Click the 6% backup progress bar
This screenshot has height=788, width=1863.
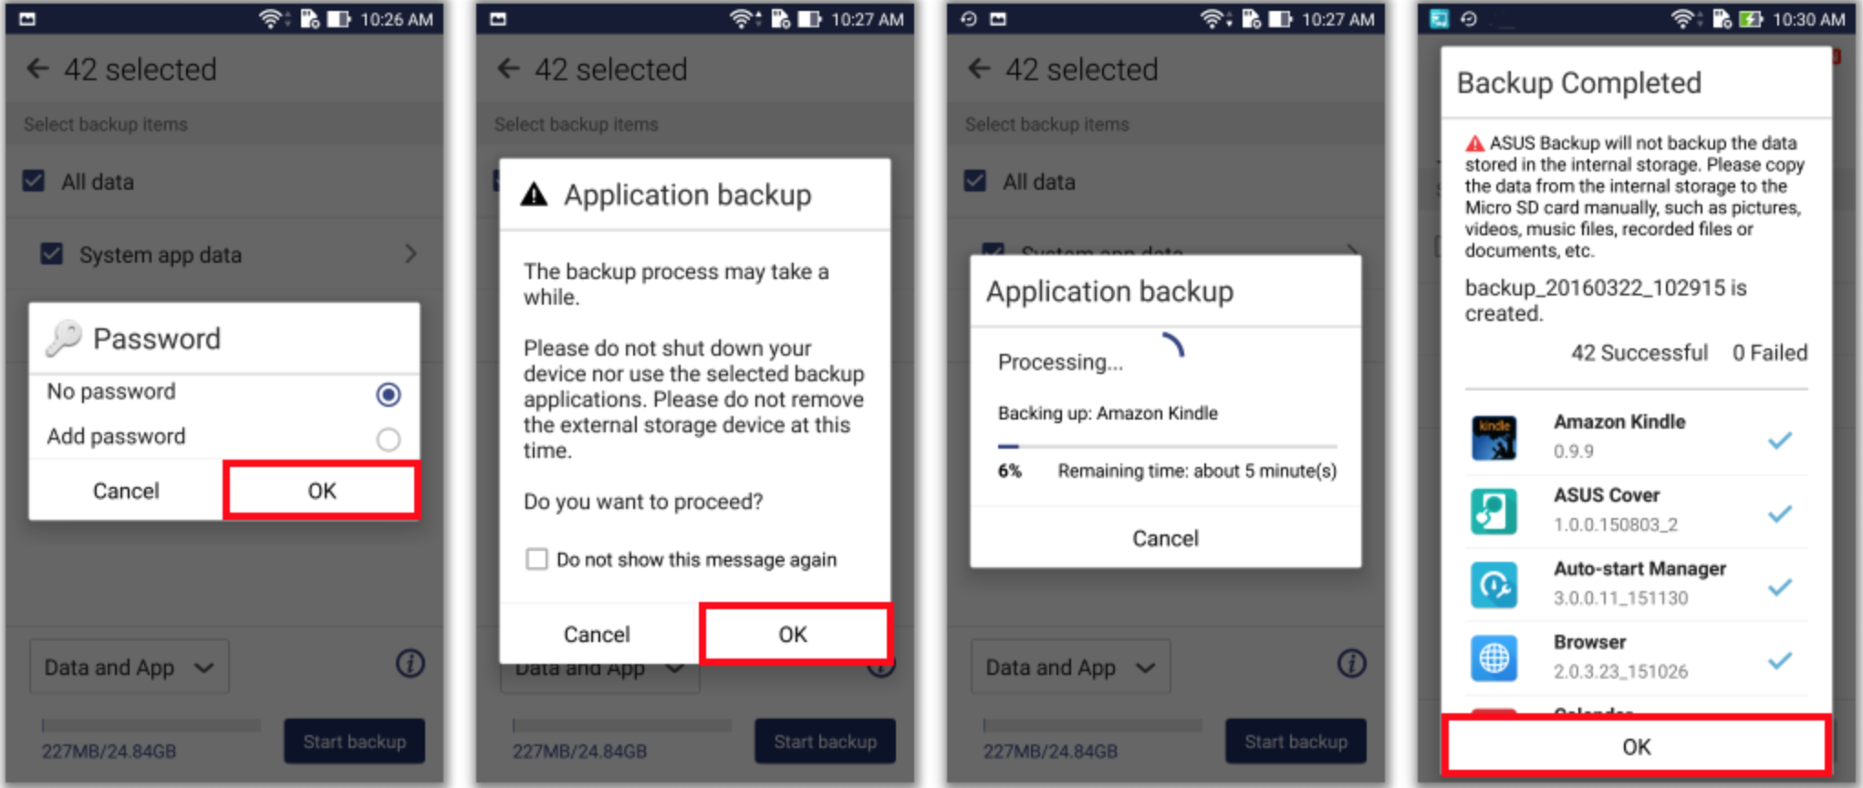click(1167, 446)
